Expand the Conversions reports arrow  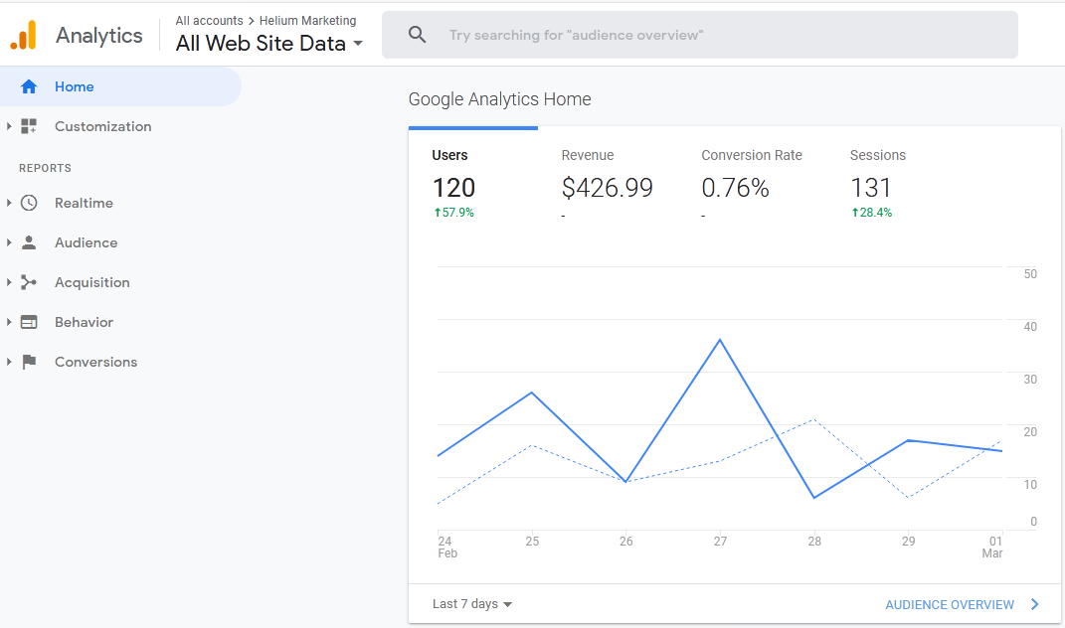(x=9, y=362)
